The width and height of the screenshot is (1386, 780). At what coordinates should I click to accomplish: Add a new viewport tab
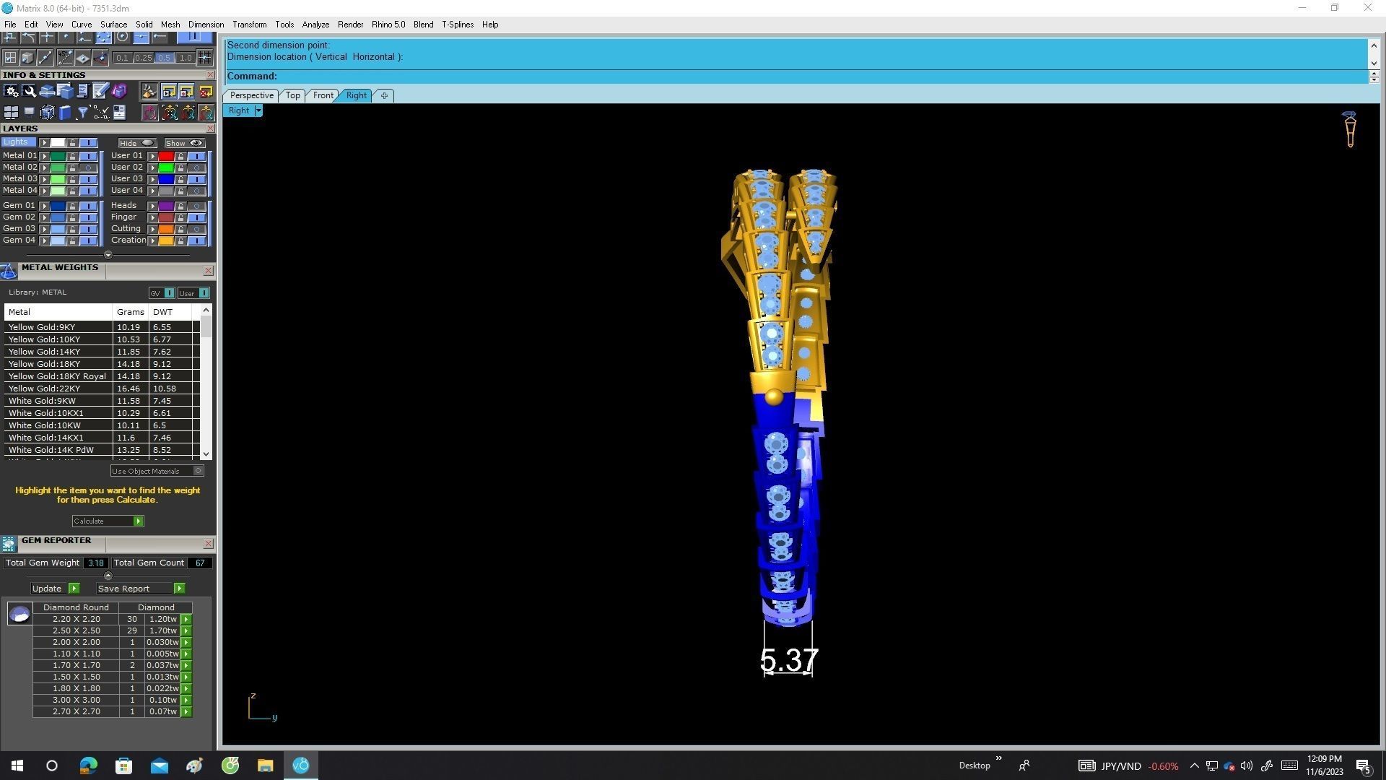[x=384, y=95]
